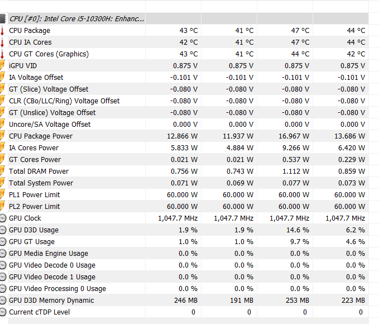Image resolution: width=379 pixels, height=324 pixels.
Task: Select Total System Power label
Action: click(x=41, y=183)
